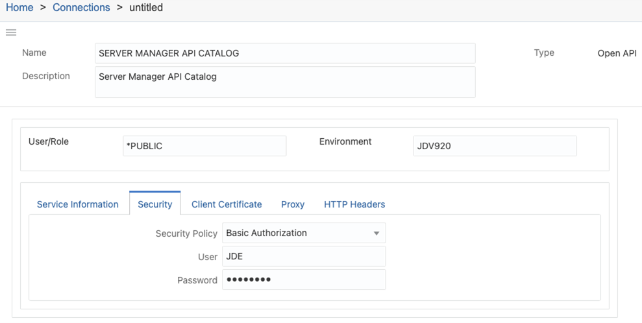Open the Client Certificate tab

click(x=227, y=204)
